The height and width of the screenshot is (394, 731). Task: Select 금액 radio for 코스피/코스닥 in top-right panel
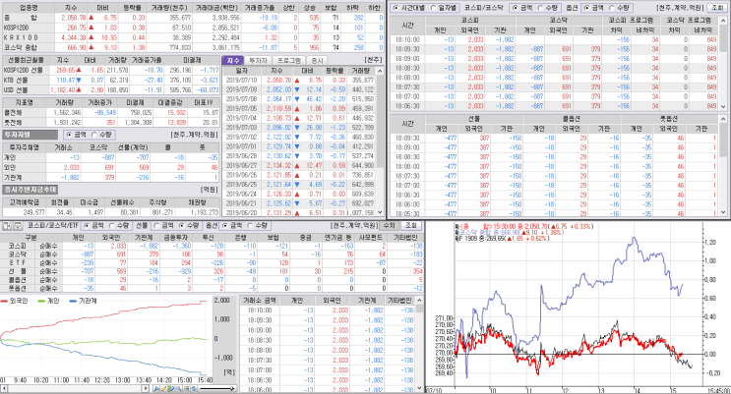coord(515,8)
